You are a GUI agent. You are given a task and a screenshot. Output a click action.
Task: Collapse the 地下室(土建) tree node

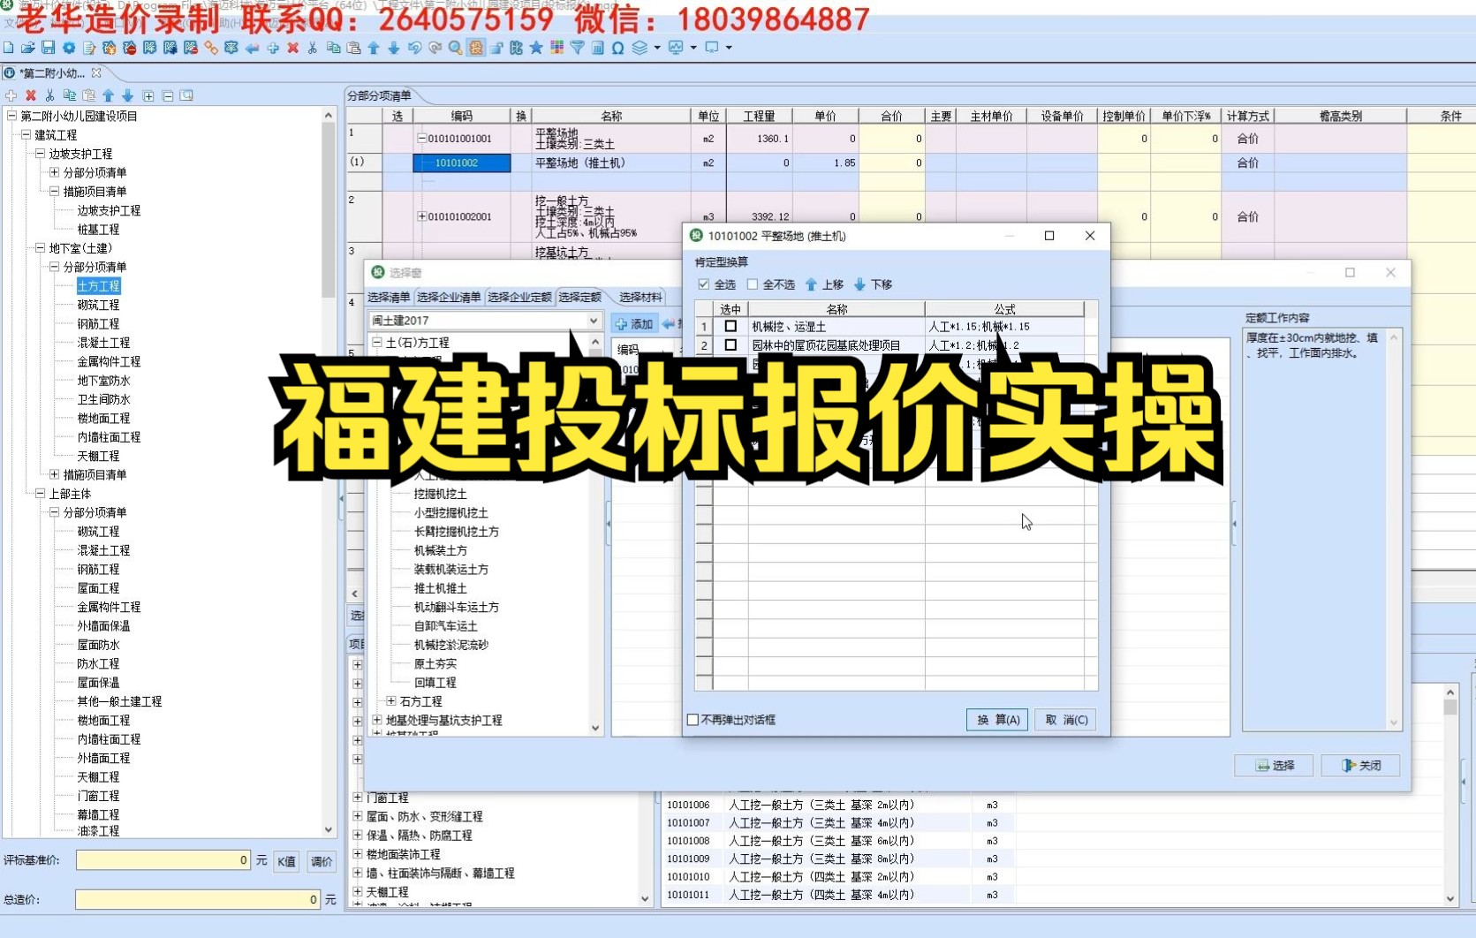click(x=40, y=248)
